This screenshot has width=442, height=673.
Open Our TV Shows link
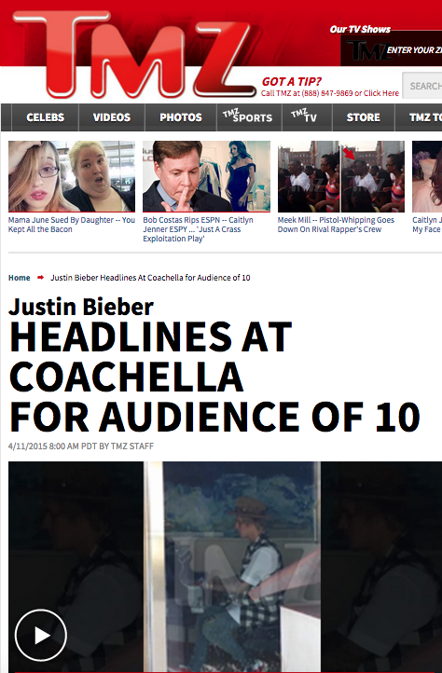point(360,29)
